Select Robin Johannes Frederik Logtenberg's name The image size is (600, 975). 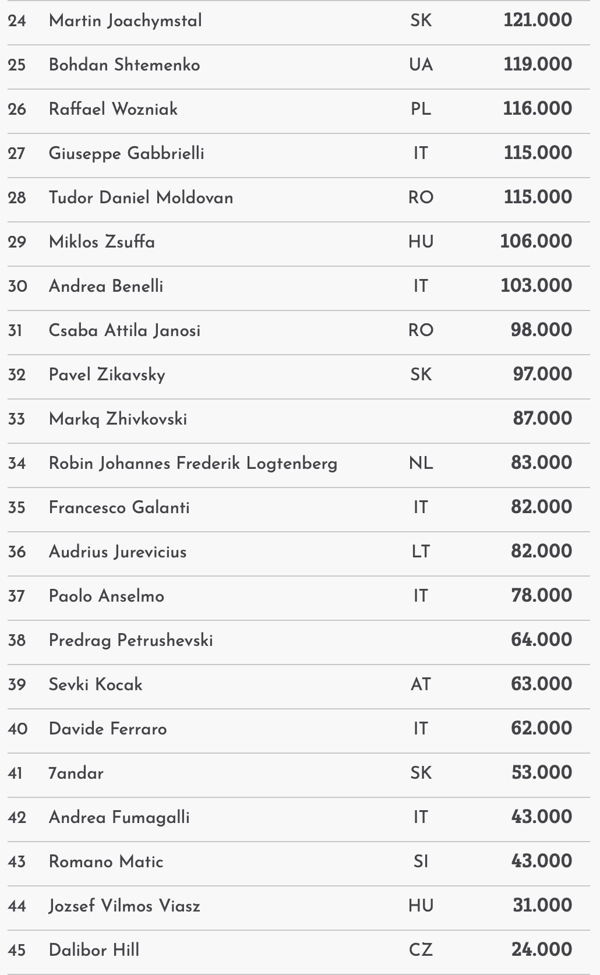coord(193,463)
